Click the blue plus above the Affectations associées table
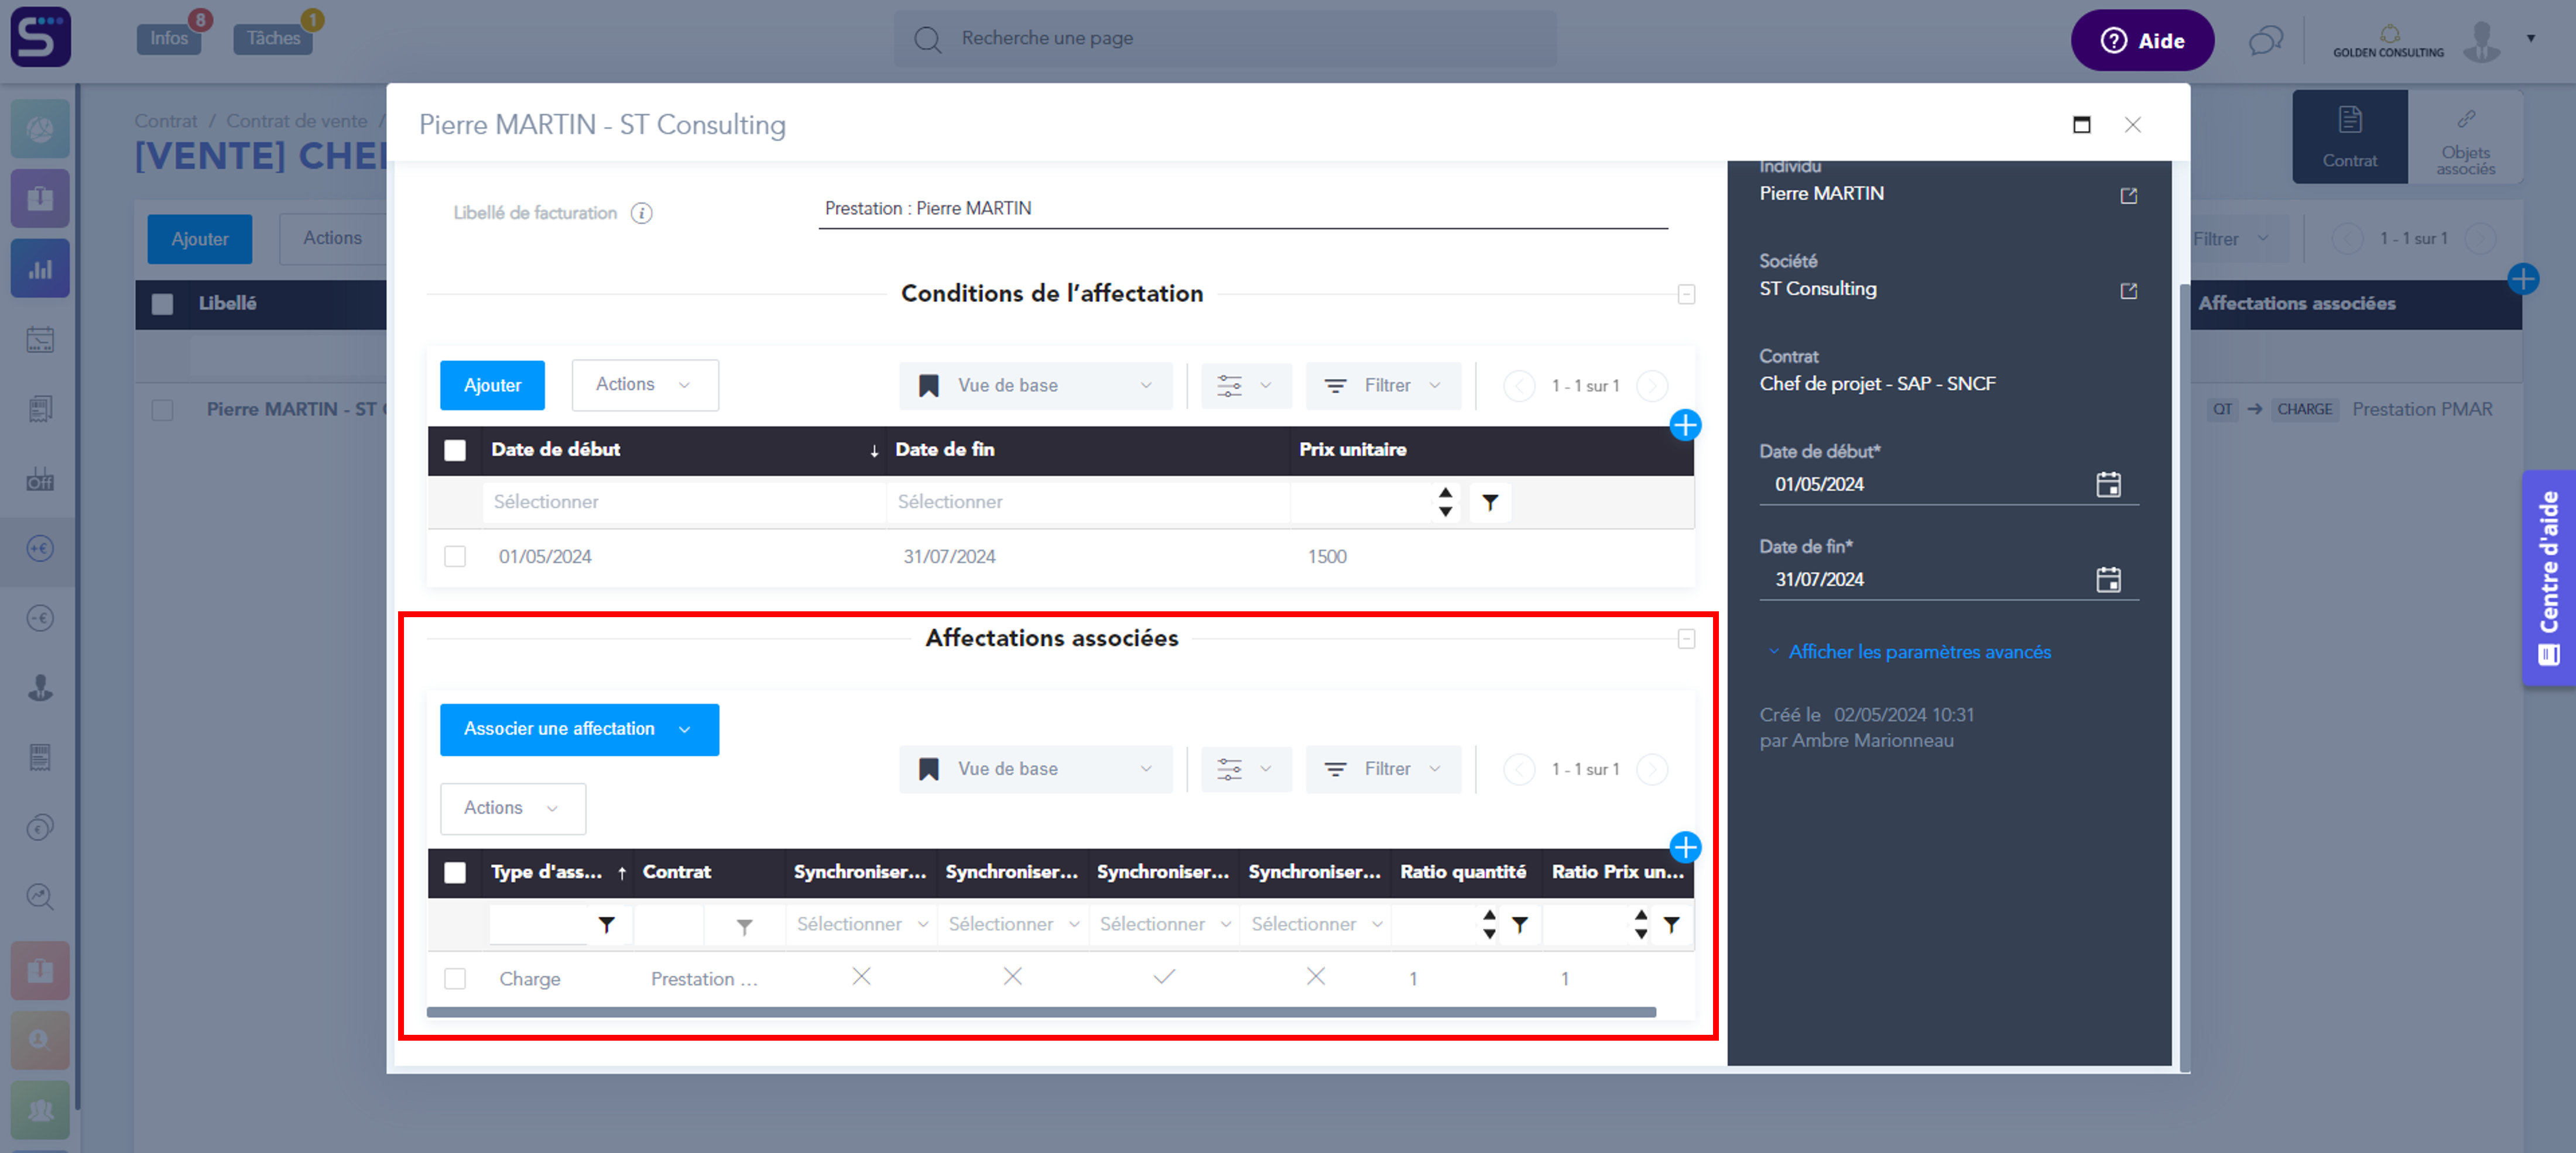The width and height of the screenshot is (2576, 1153). click(x=1685, y=847)
